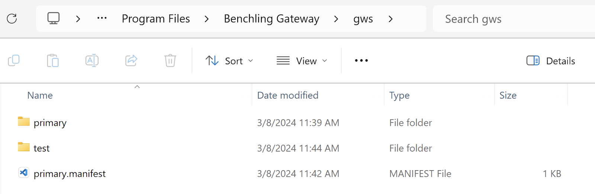Click the Paste clipboard icon

click(53, 60)
